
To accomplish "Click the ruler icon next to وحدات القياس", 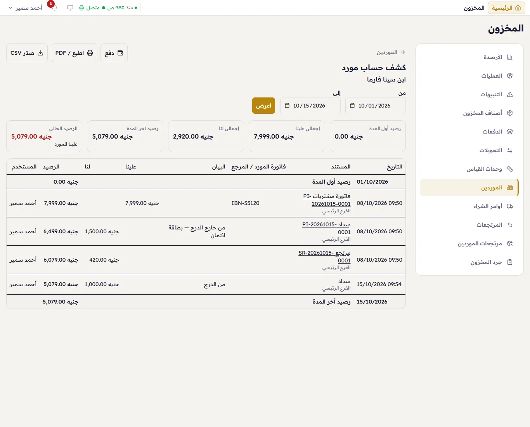I will coord(510,169).
